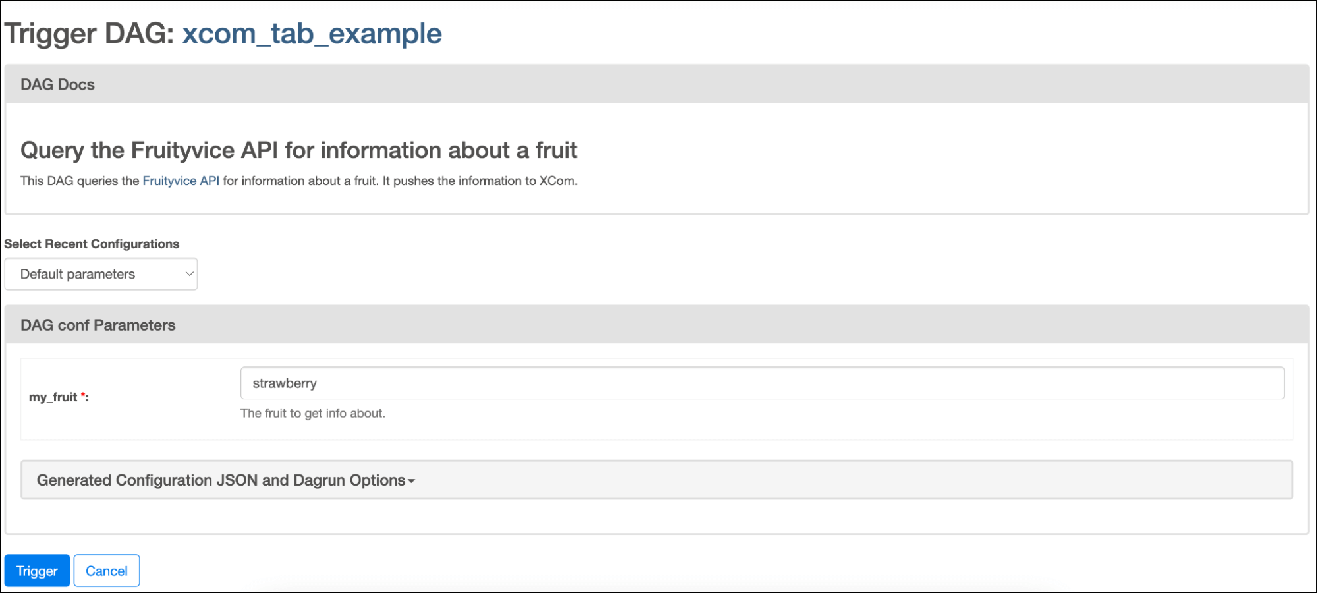Click the "Query the Fruityvice API" heading
The height and width of the screenshot is (593, 1317).
pyautogui.click(x=298, y=151)
